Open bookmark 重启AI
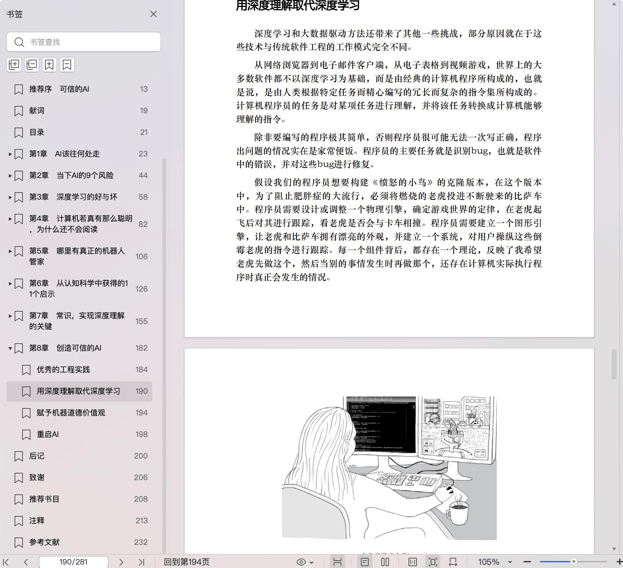This screenshot has height=568, width=623. 79,434
